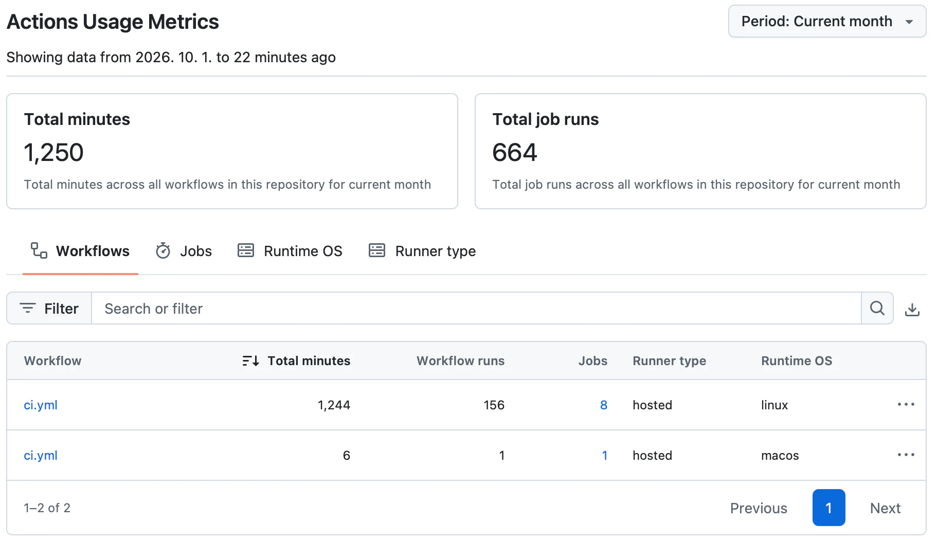Switch to the Workflows tab
The height and width of the screenshot is (541, 937).
pyautogui.click(x=80, y=251)
